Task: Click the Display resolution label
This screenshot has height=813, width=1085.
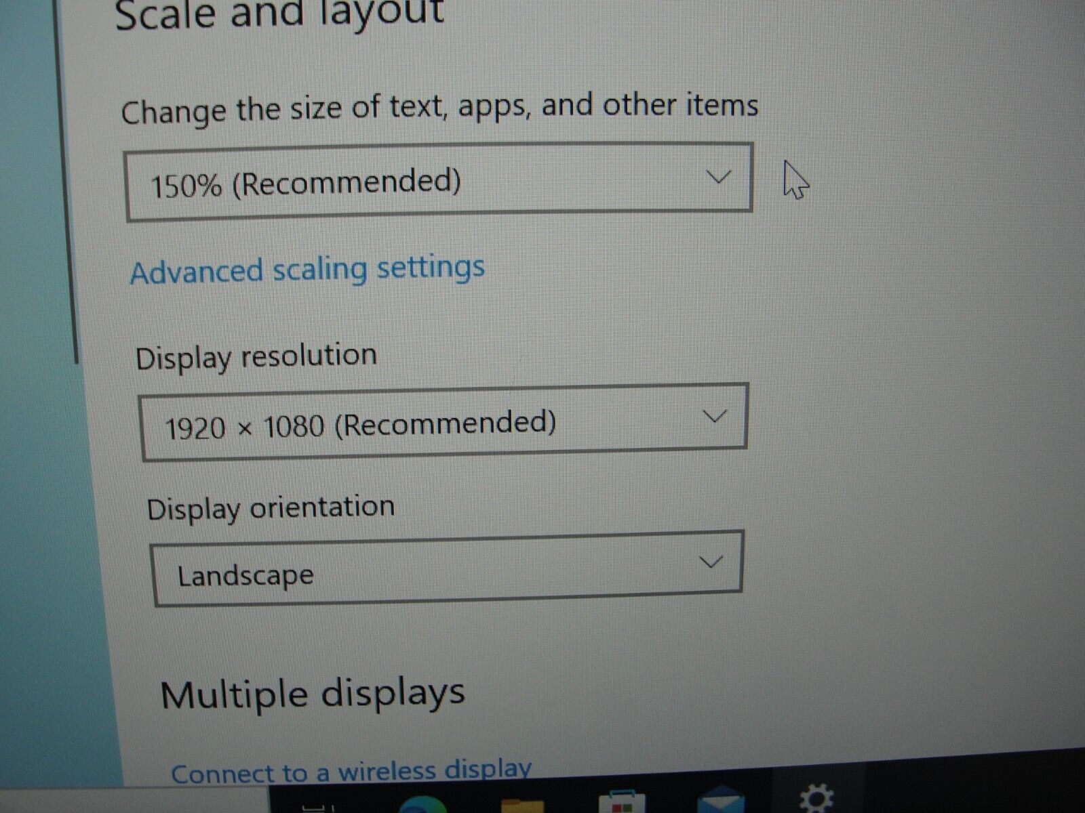Action: [256, 357]
